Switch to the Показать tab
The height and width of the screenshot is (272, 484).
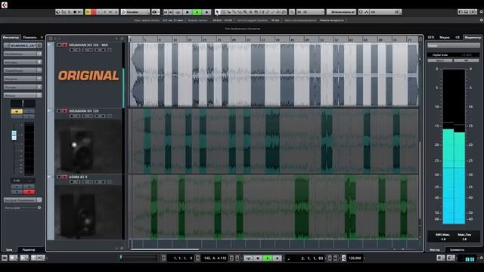(30, 37)
